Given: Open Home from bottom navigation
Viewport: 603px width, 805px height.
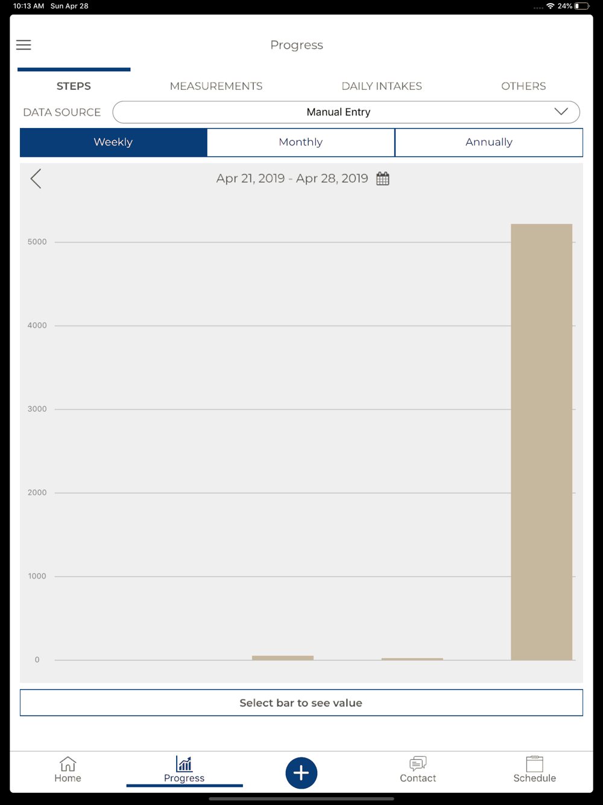Looking at the screenshot, I should pos(68,770).
